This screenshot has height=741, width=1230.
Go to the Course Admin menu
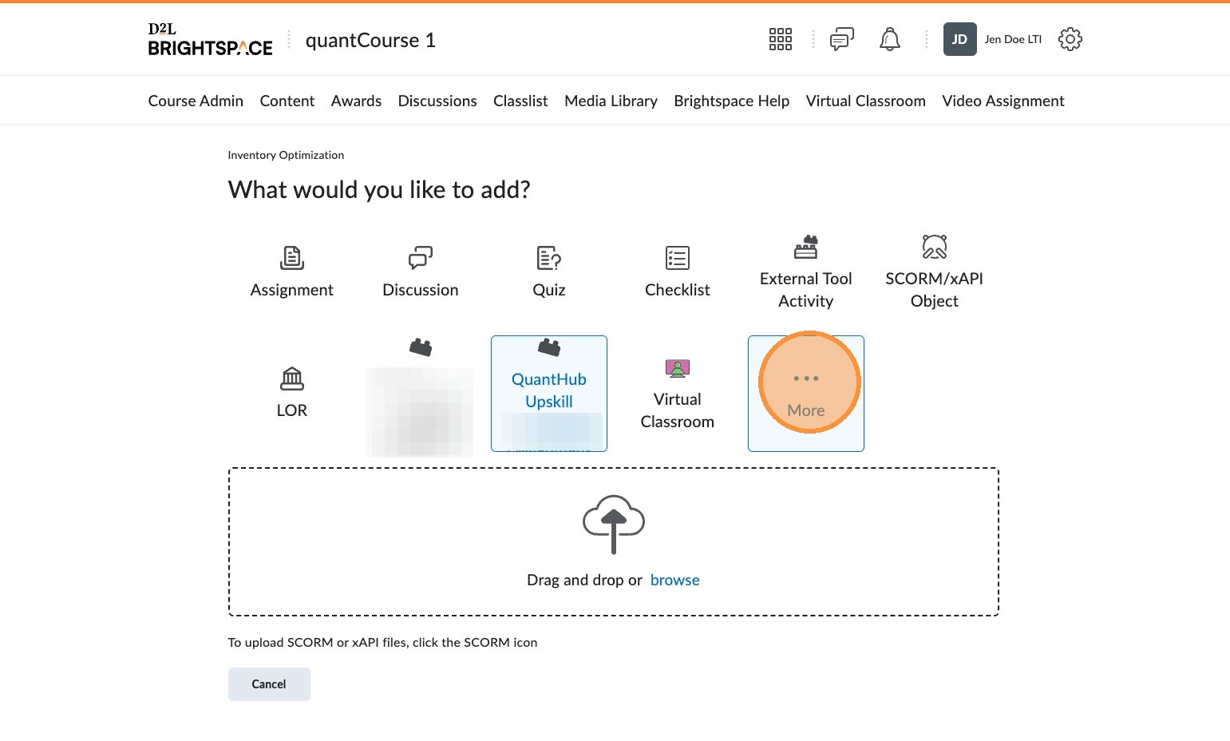click(x=196, y=101)
